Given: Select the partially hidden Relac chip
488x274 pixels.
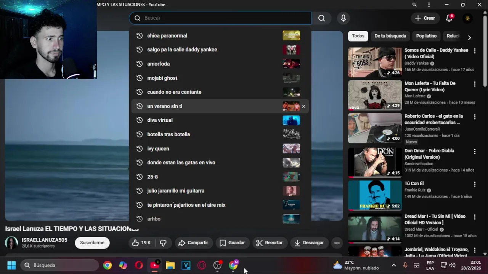Looking at the screenshot, I should pos(453,36).
